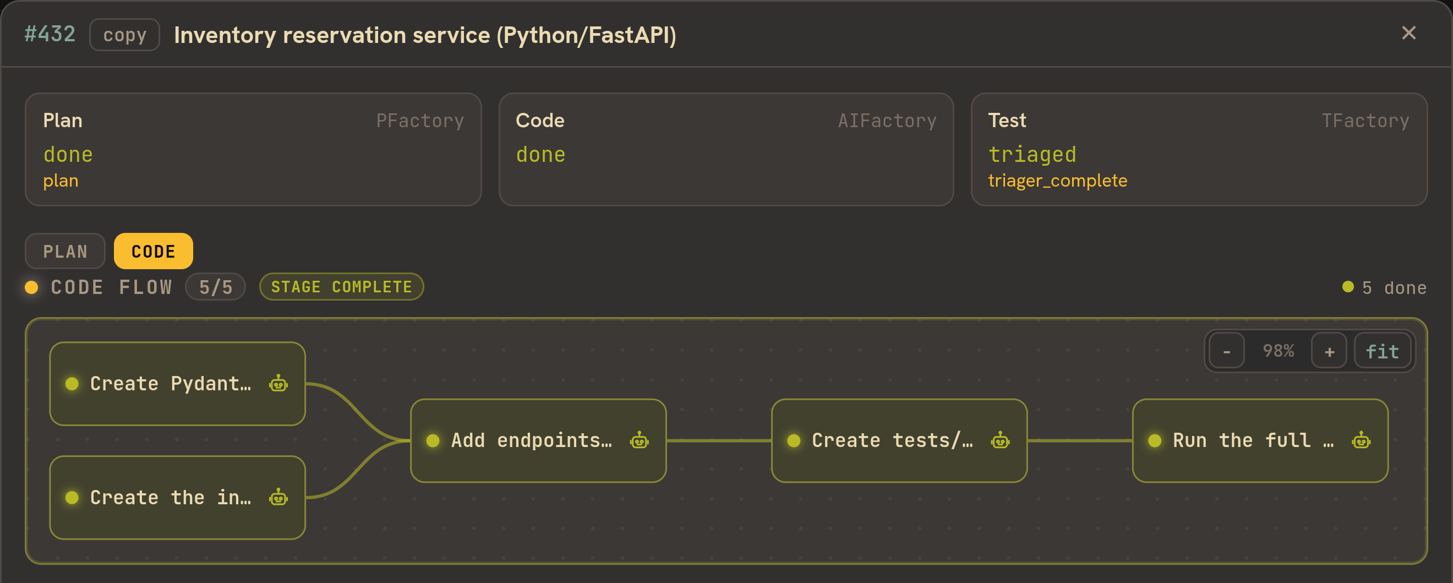Click robot icon on Create the in… node
Viewport: 1453px width, 583px height.
pyautogui.click(x=278, y=497)
